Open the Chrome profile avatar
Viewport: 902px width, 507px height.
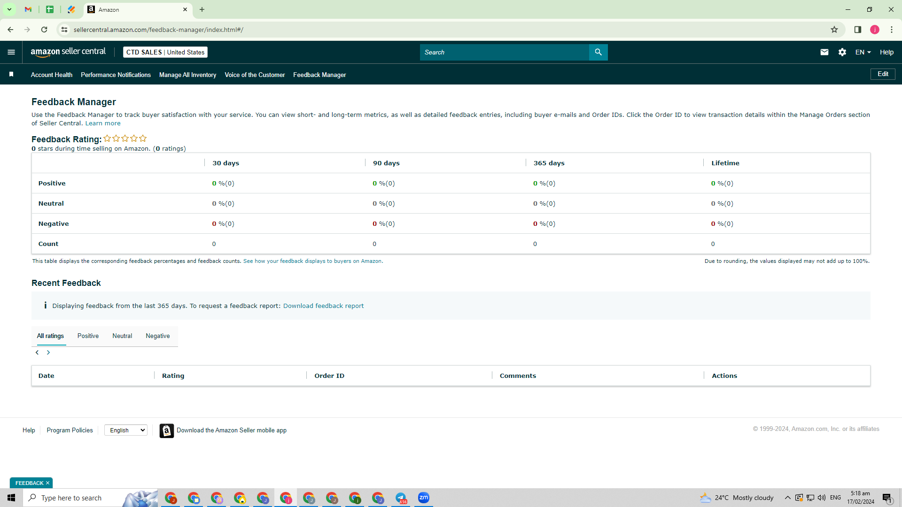coord(875,30)
